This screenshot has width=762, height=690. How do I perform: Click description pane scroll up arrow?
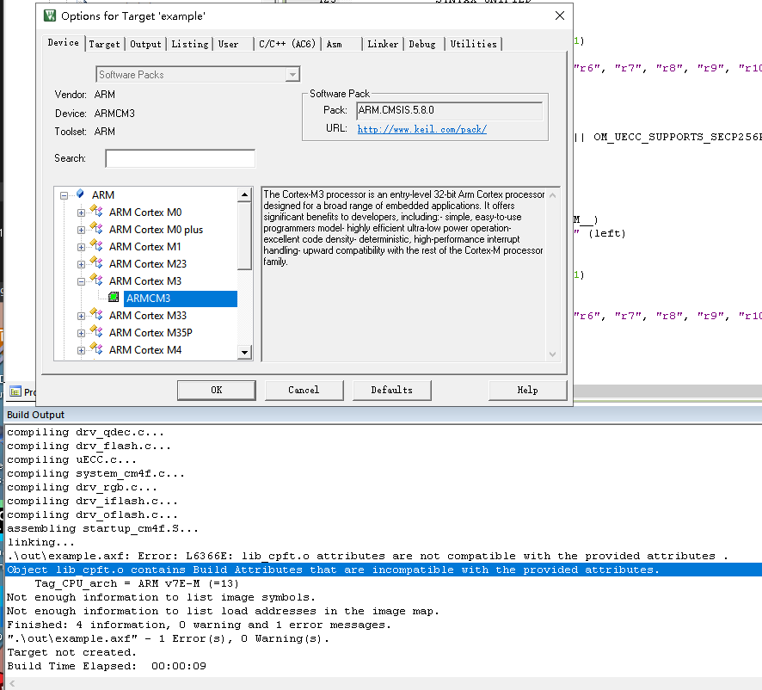point(552,195)
